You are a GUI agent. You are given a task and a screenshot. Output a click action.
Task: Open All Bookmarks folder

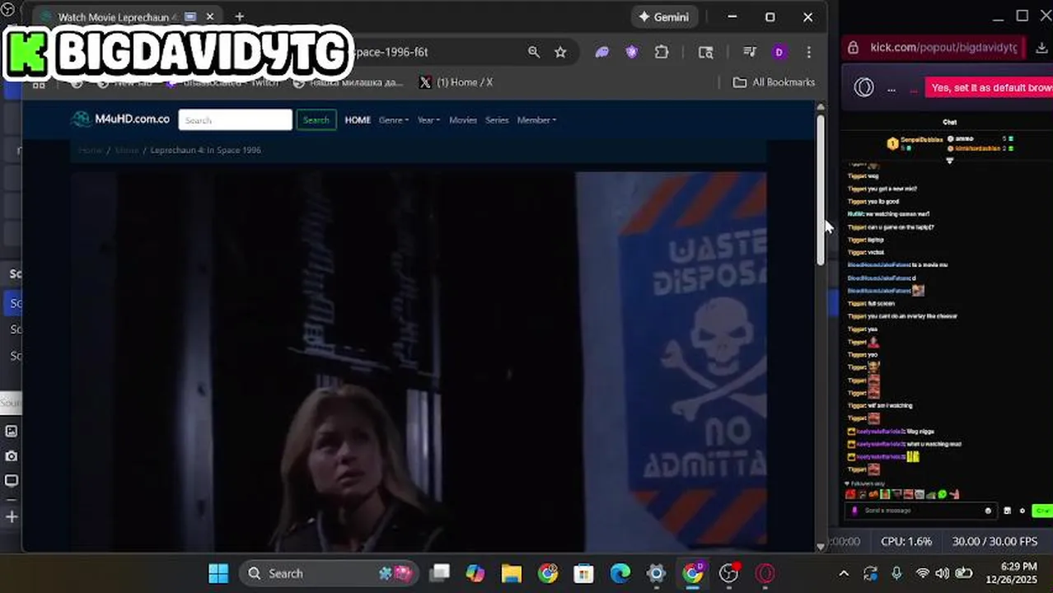tap(774, 82)
